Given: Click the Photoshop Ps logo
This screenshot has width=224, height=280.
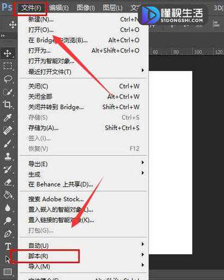Looking at the screenshot, I should tap(7, 7).
